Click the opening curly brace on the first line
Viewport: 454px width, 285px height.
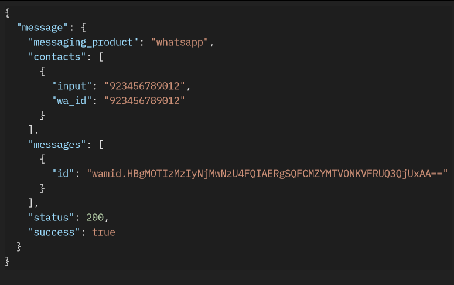[7, 13]
